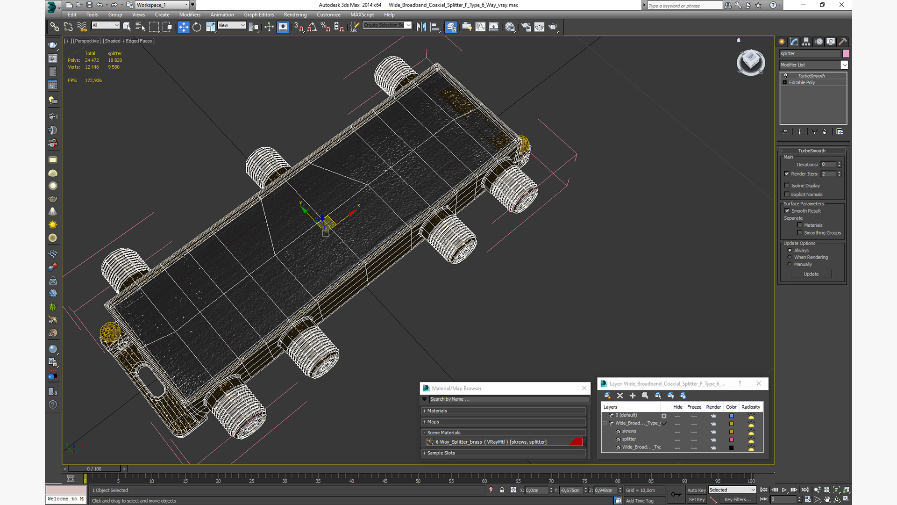897x505 pixels.
Task: Click Create New Layer in Layer dialog
Action: (x=607, y=396)
